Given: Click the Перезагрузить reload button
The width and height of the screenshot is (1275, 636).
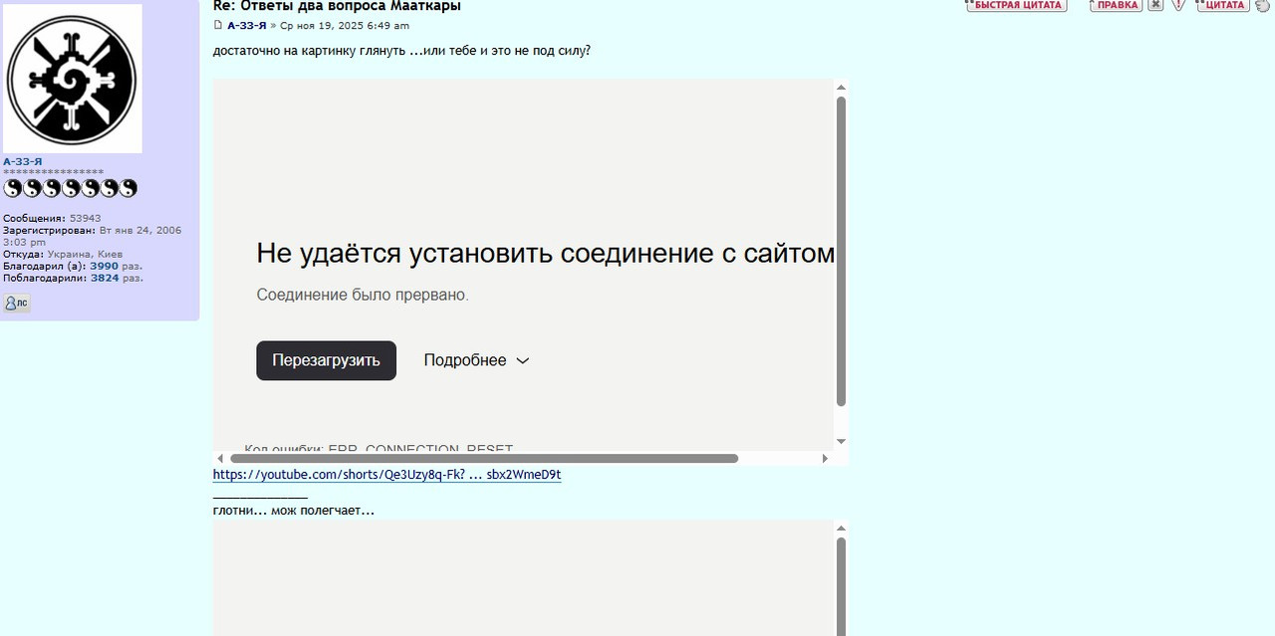Looking at the screenshot, I should [326, 360].
